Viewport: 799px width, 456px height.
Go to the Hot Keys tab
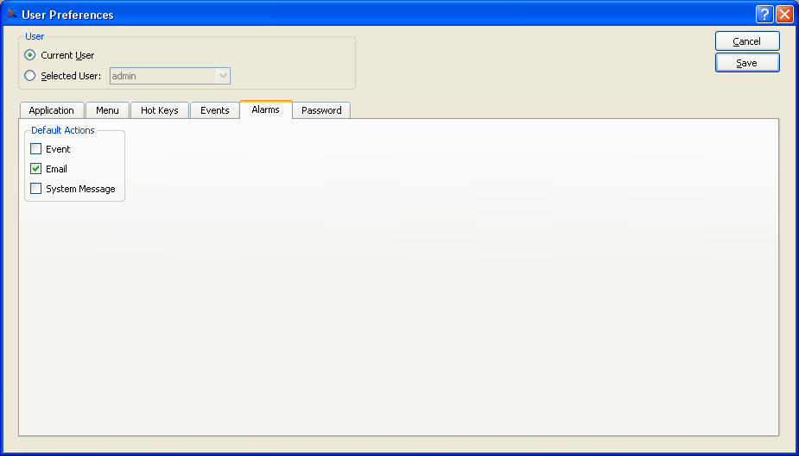[160, 110]
